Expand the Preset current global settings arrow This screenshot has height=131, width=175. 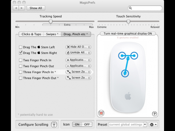point(145,124)
